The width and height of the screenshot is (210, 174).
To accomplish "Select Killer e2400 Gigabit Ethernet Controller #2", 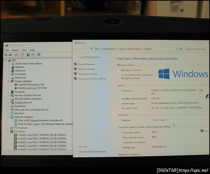I will [40, 121].
